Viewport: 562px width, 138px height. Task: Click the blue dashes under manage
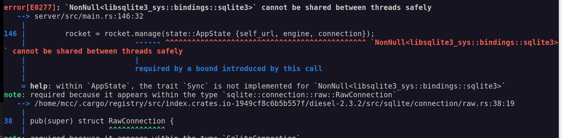tap(147, 42)
